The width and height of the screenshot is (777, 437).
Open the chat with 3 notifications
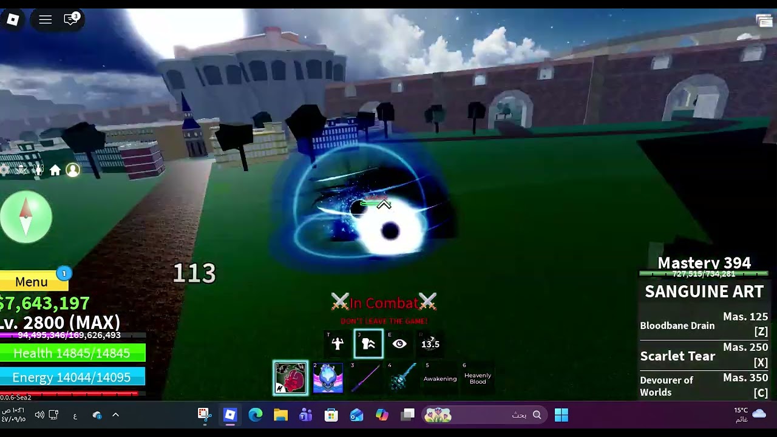click(x=72, y=19)
